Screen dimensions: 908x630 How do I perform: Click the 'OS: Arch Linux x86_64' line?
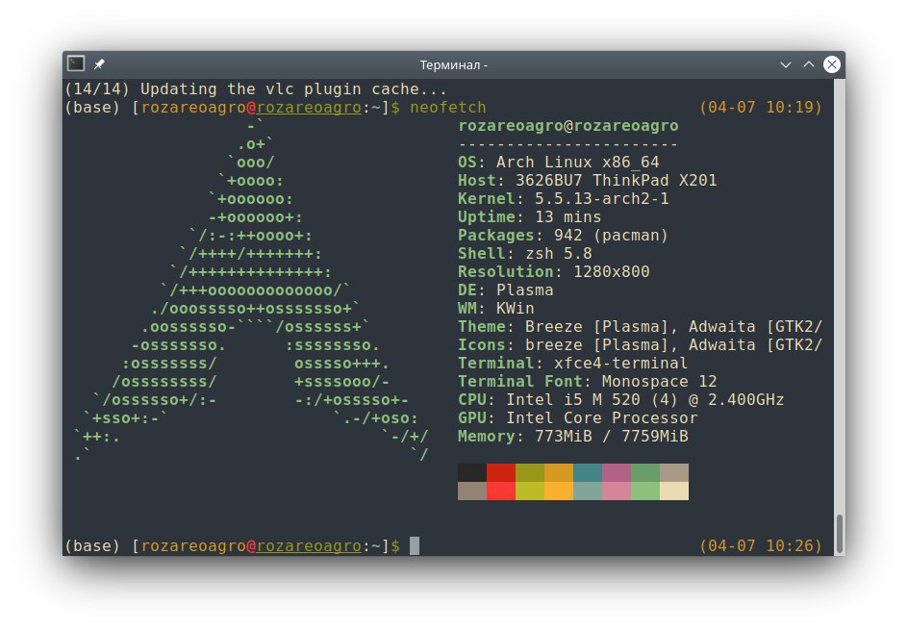(558, 163)
